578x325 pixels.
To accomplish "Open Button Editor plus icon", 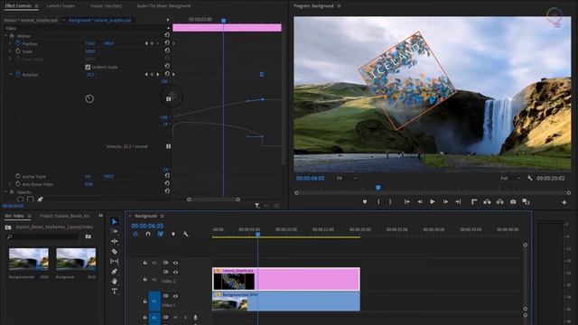I will click(x=564, y=202).
